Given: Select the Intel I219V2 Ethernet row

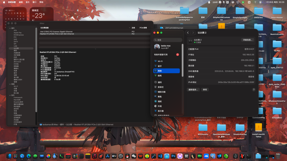Looking at the screenshot, I should pos(94,31).
